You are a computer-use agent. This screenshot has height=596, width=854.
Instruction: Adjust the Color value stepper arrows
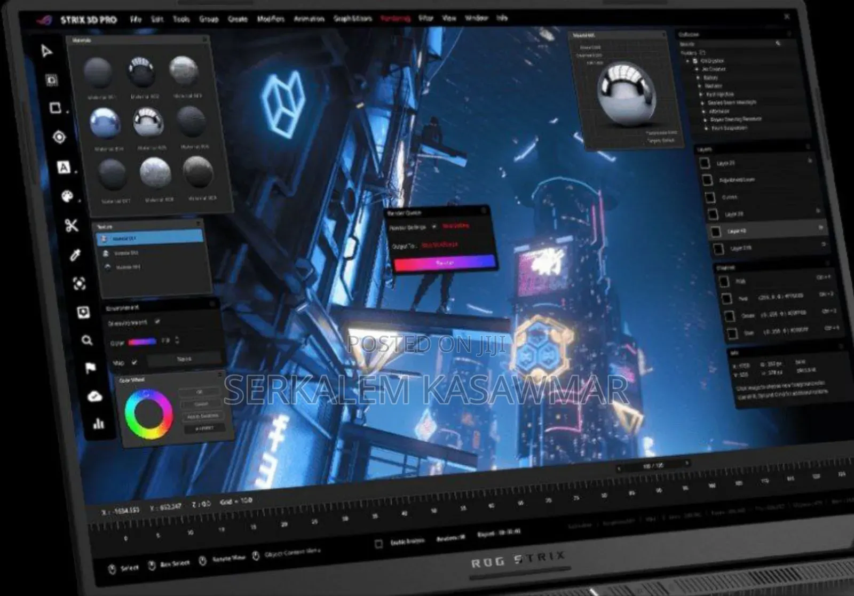point(177,340)
